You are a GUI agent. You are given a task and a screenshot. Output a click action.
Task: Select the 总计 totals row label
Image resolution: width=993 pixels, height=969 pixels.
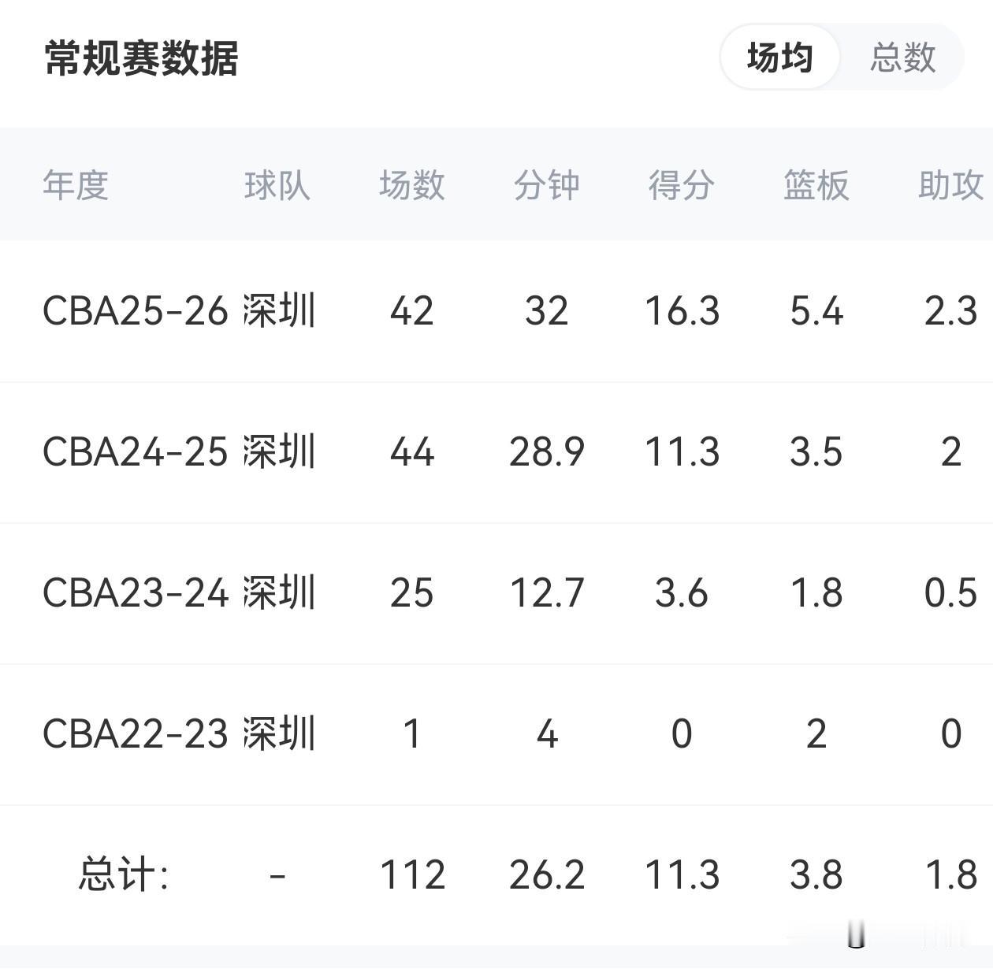[124, 874]
